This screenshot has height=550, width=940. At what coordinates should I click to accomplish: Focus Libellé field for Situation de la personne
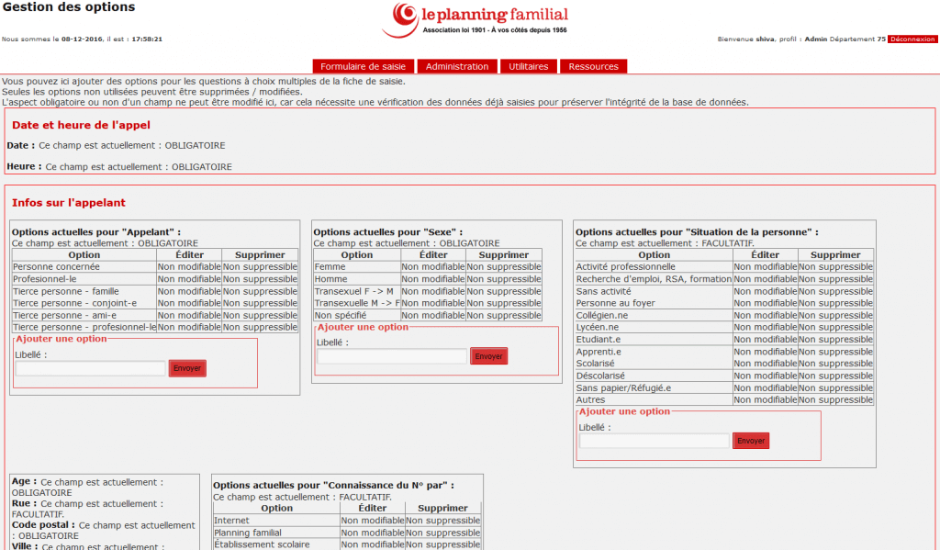click(655, 441)
